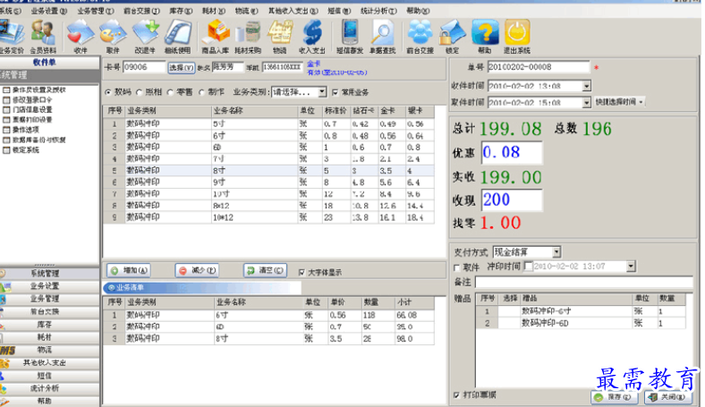Click the 减少 button
Image resolution: width=705 pixels, height=407 pixels.
[198, 270]
